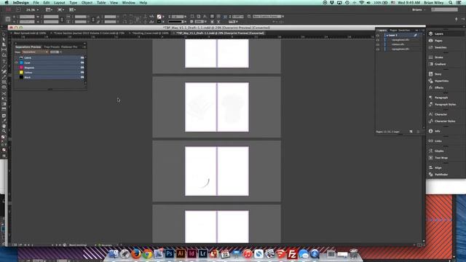The image size is (466, 262).
Task: Launch Photoshop from the Dock
Action: point(170,254)
